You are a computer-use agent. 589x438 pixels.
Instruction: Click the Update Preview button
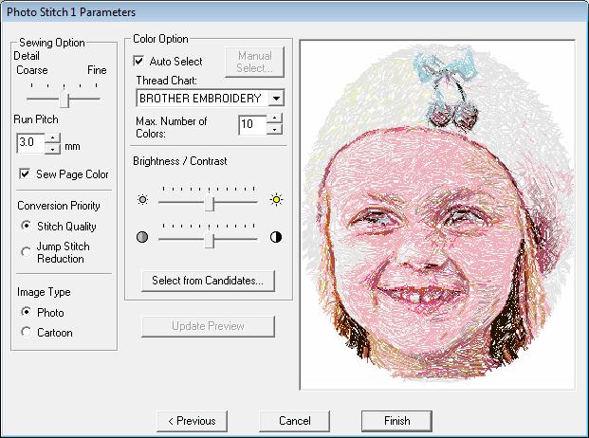[208, 326]
